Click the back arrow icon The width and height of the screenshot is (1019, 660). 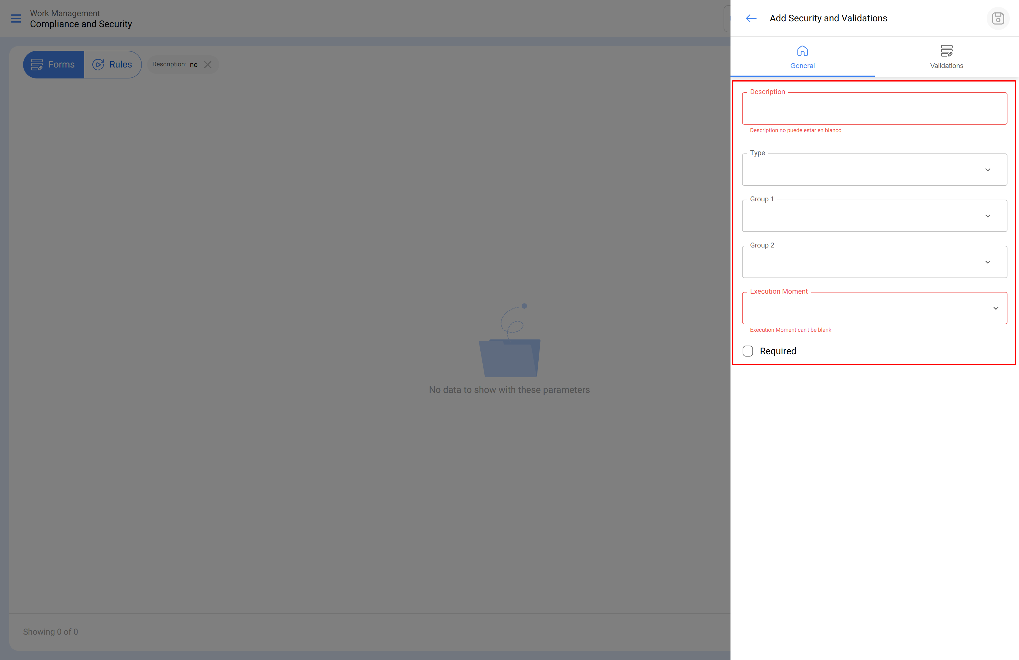(x=751, y=18)
